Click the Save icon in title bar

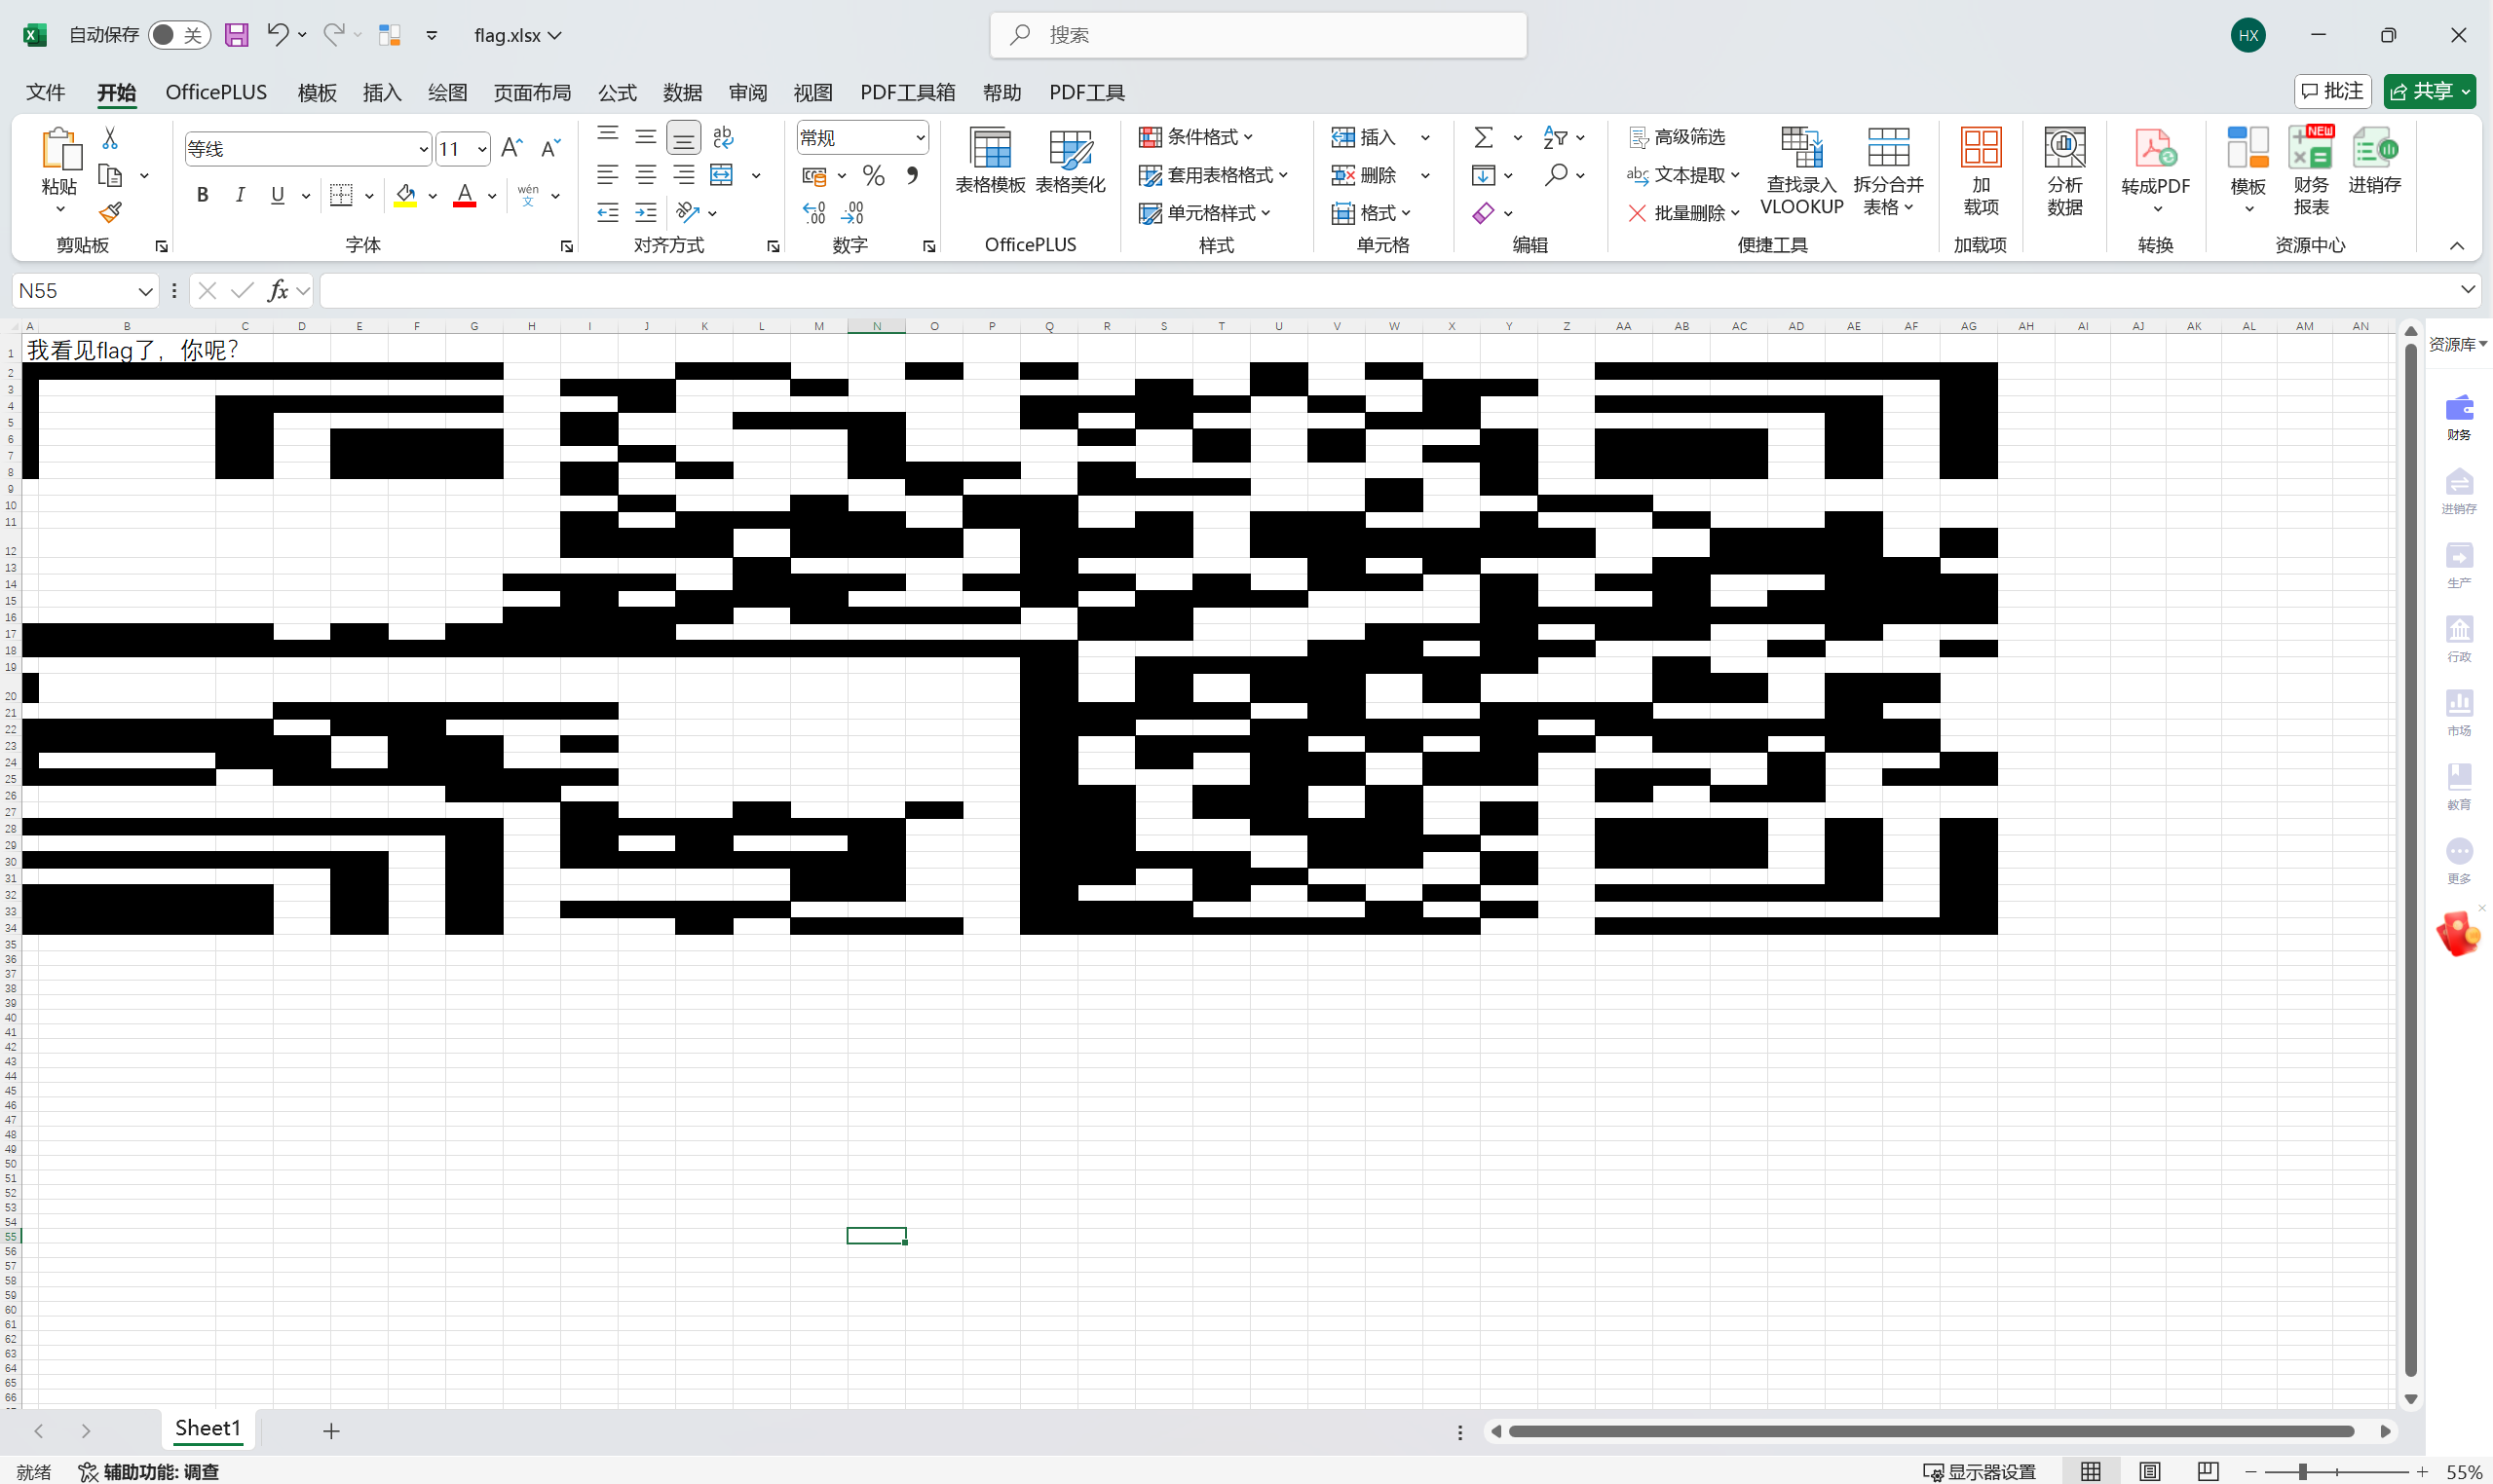coord(236,35)
